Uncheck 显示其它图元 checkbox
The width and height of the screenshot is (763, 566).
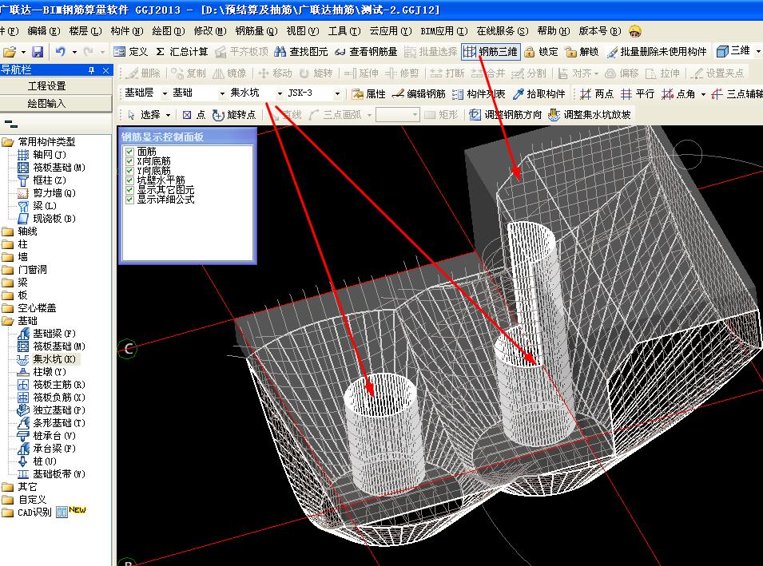pyautogui.click(x=129, y=190)
